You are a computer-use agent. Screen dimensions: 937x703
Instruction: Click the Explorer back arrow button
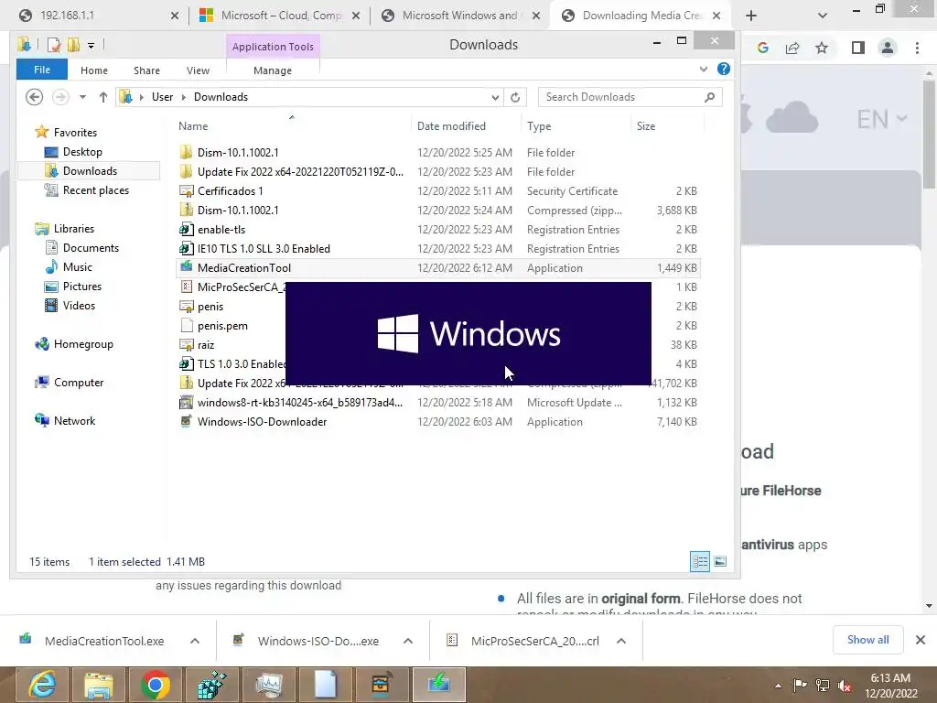(x=34, y=97)
